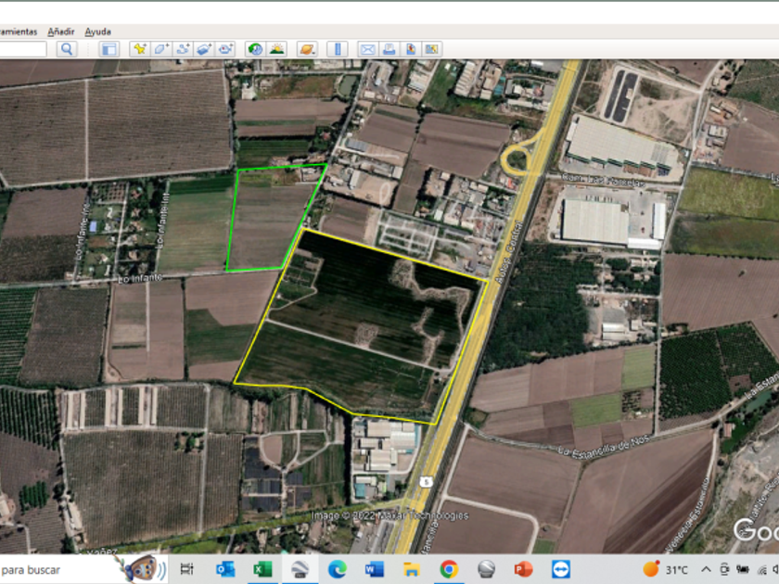Click the View in Google Maps icon
The height and width of the screenshot is (584, 779).
point(431,49)
